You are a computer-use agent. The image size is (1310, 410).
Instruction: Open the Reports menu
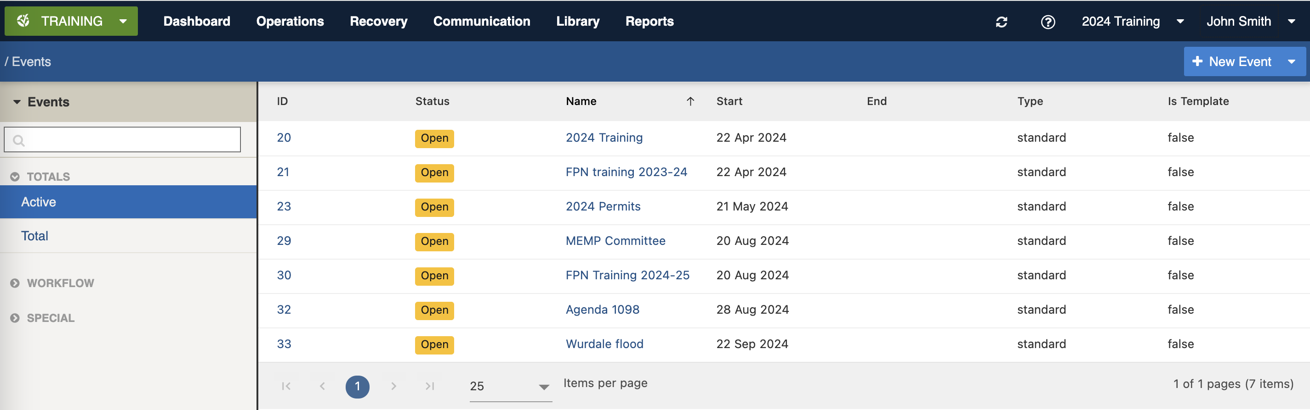point(649,21)
